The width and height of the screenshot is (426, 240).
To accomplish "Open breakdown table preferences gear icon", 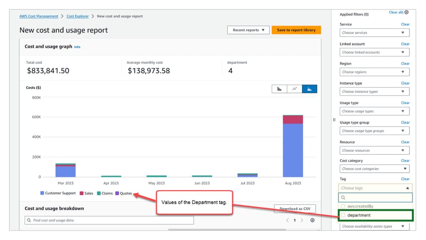I will coord(312,220).
